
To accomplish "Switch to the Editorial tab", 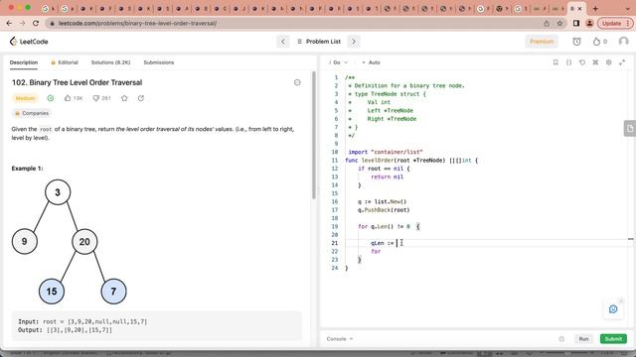I will pyautogui.click(x=65, y=62).
